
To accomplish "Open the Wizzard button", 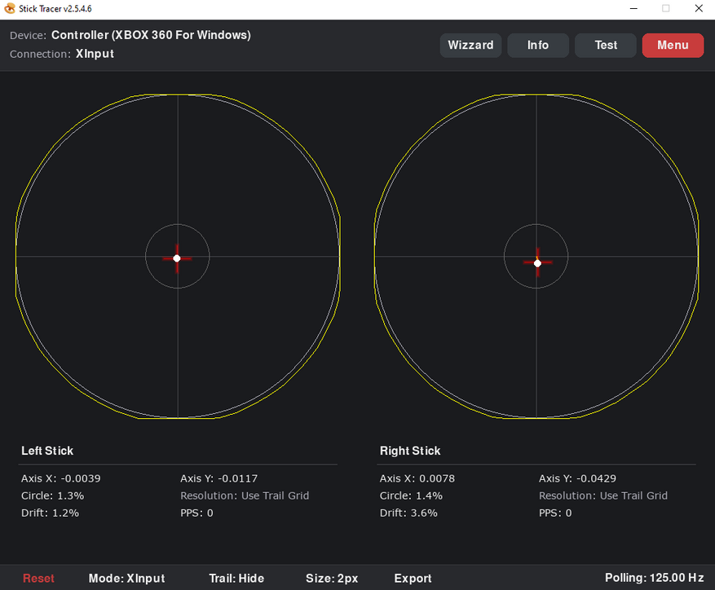I will pos(470,45).
